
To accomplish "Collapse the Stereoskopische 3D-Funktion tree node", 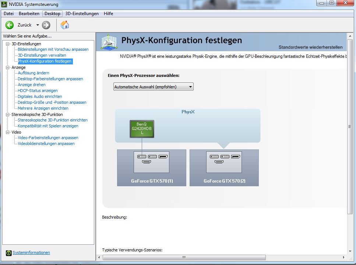I will tap(8, 114).
